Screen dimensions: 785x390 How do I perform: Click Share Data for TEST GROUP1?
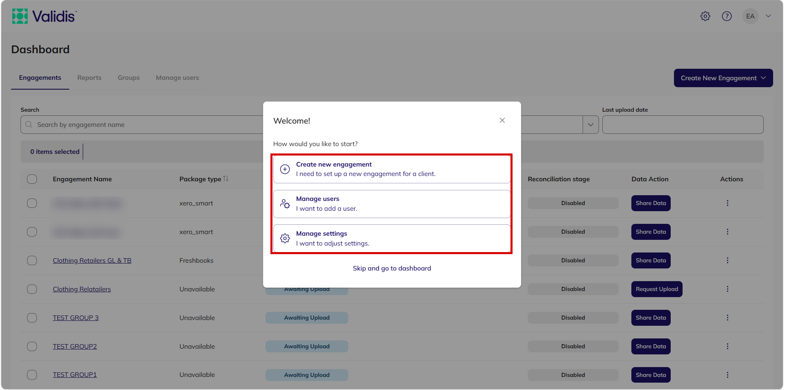(651, 375)
